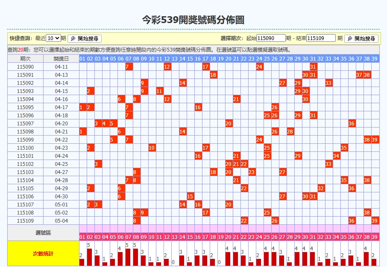
Task: Click header number 20 in the blue row
Action: pyautogui.click(x=229, y=59)
